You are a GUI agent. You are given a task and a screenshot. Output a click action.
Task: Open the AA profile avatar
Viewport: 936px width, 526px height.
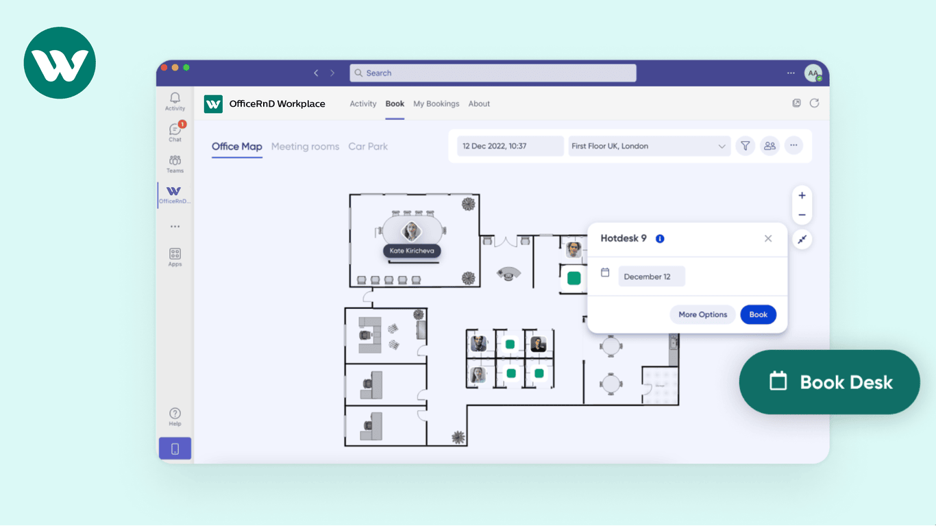pyautogui.click(x=813, y=73)
